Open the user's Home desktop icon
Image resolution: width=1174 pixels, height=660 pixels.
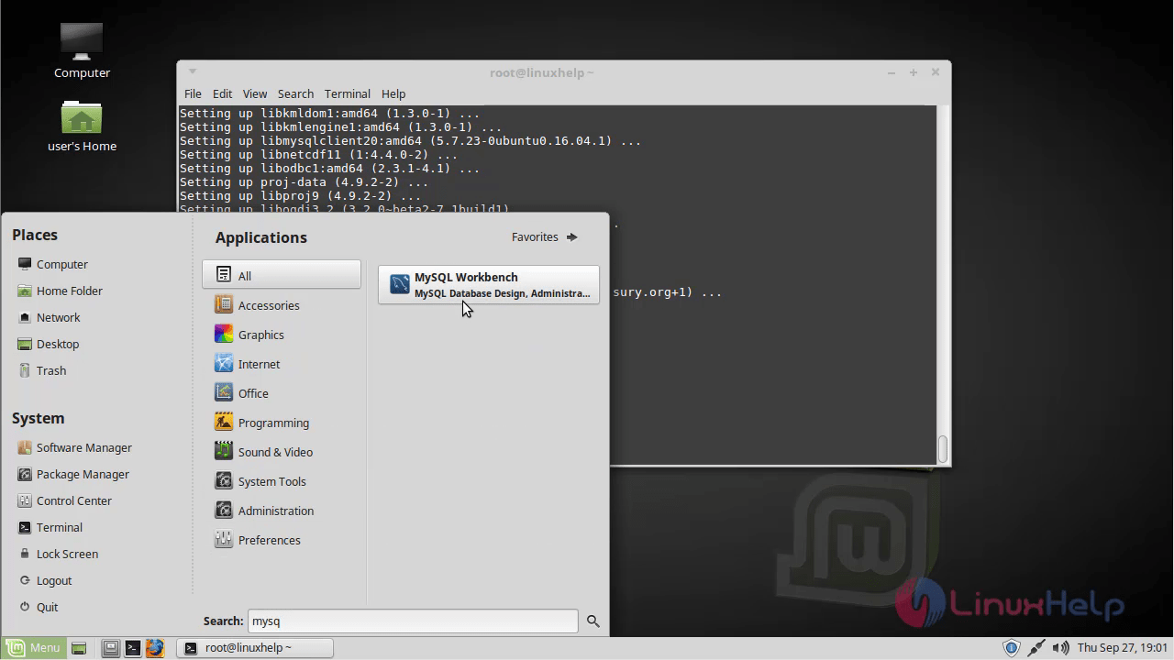coord(82,126)
